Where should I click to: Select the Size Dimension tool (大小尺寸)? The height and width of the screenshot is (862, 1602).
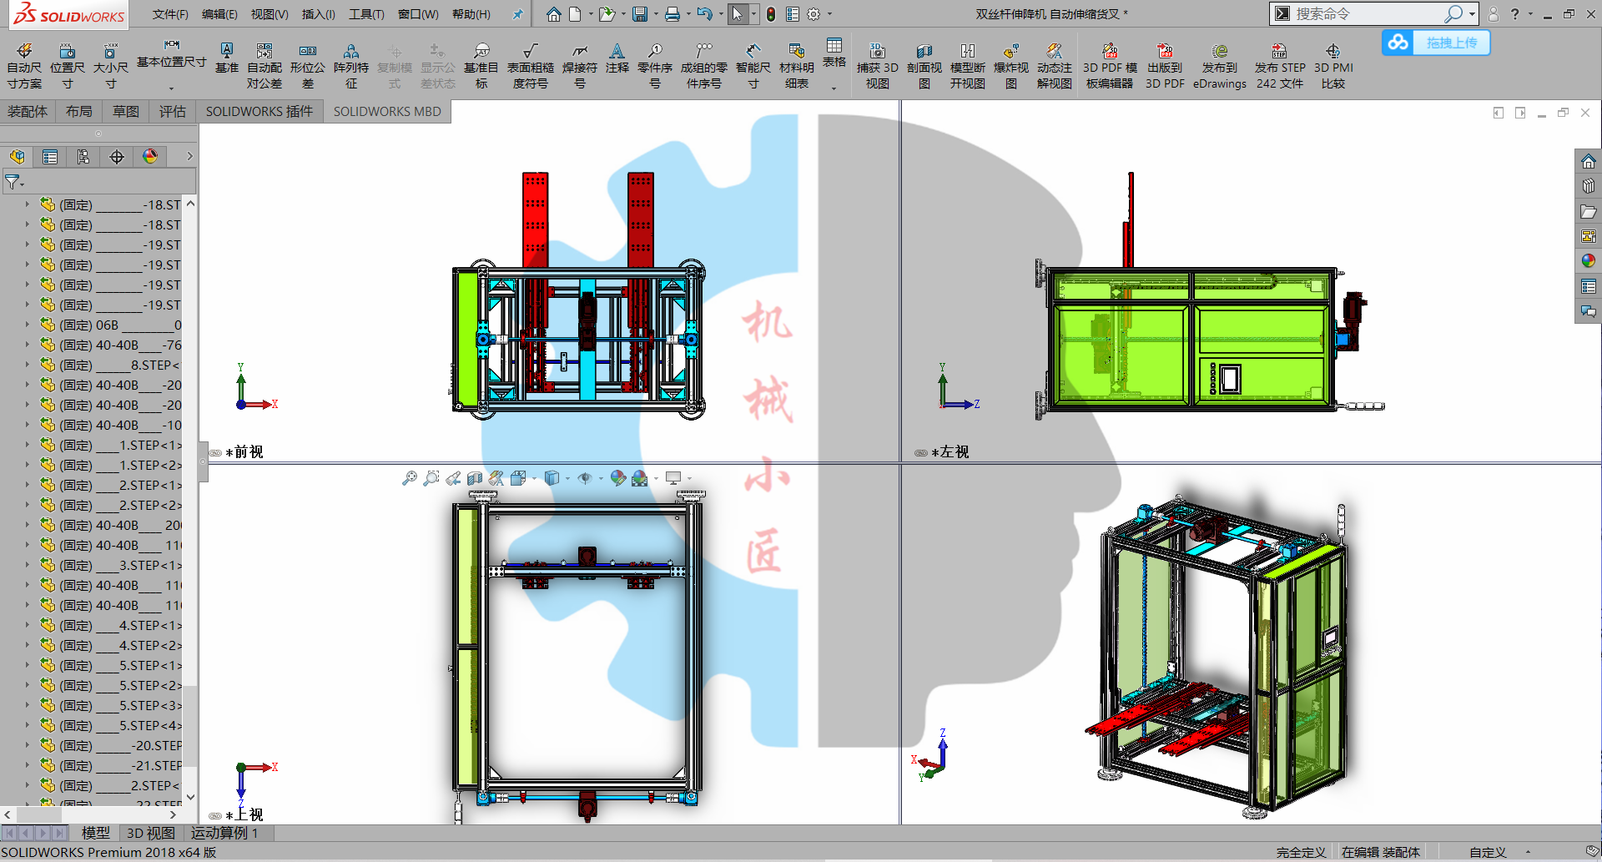pos(110,67)
